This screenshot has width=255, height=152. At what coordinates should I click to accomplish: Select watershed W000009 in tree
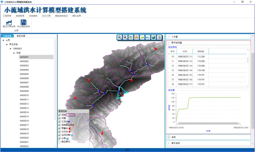(x=24, y=91)
